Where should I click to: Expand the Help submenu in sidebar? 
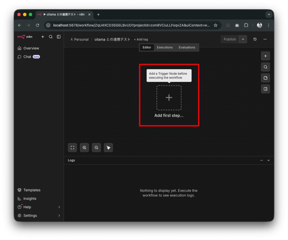tap(59, 207)
